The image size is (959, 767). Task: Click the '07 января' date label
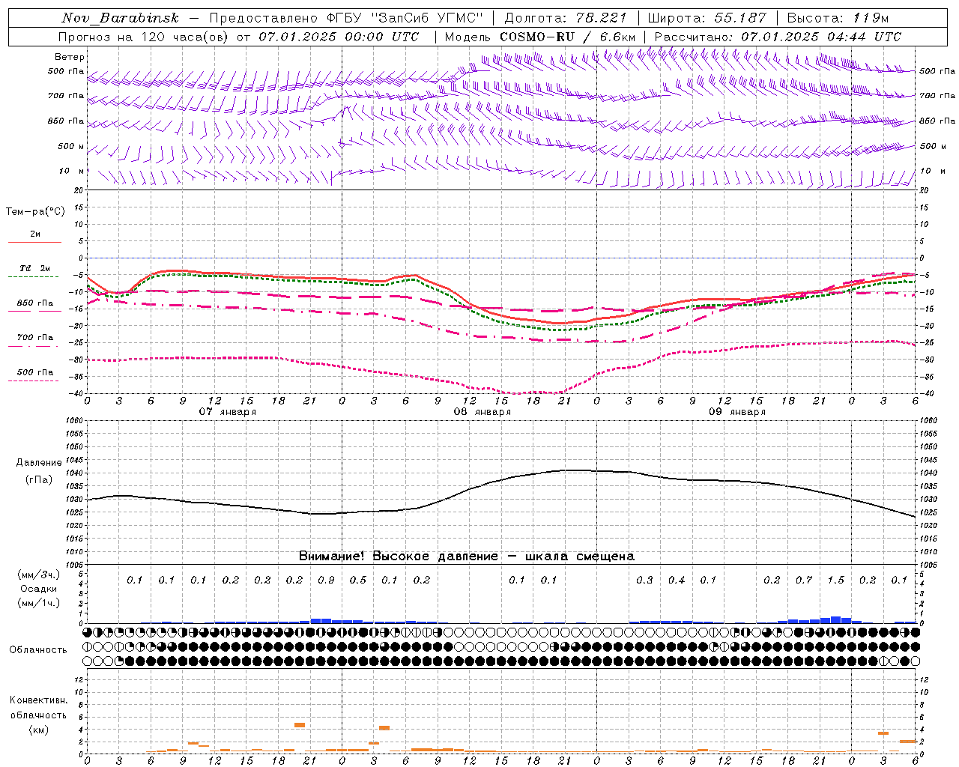coord(228,412)
